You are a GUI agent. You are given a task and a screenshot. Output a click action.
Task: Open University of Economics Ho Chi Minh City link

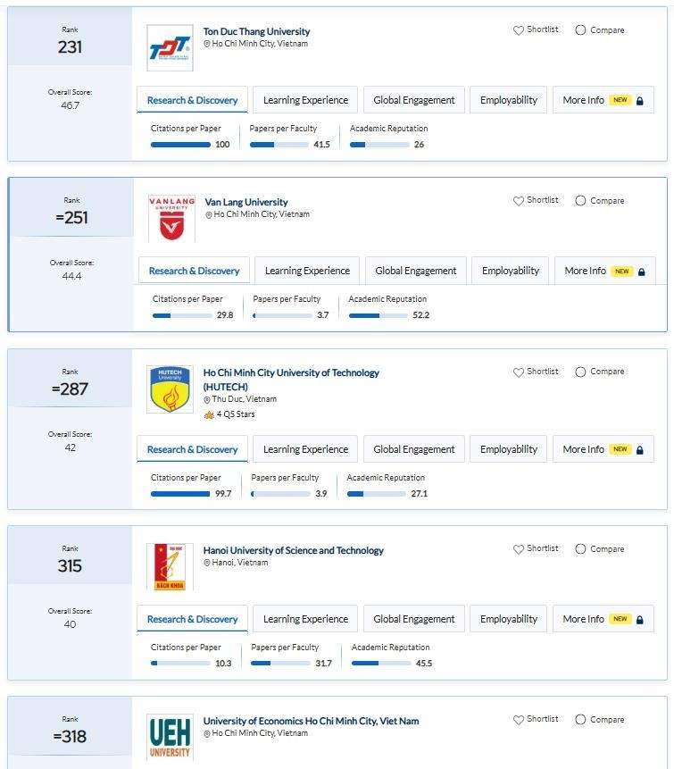tap(311, 721)
